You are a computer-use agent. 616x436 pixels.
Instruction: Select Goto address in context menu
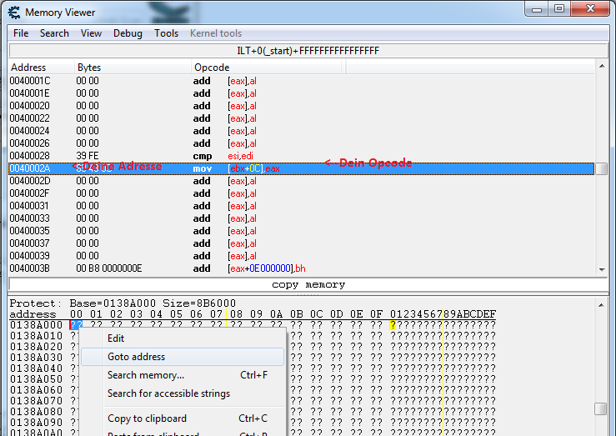pos(136,357)
